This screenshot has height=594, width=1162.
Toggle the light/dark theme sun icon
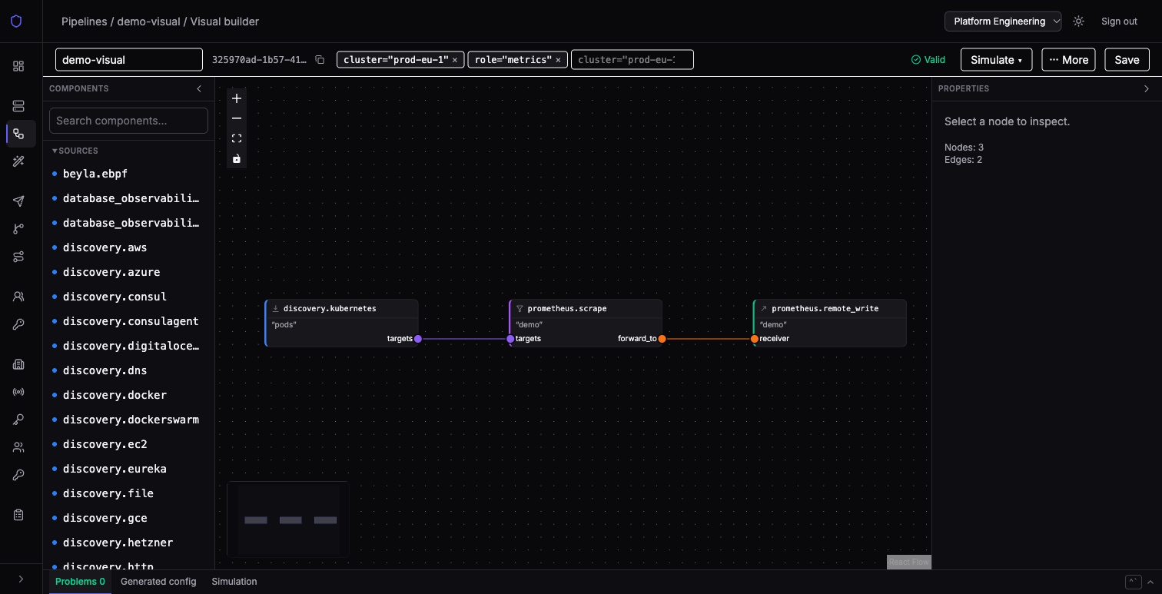(x=1078, y=22)
